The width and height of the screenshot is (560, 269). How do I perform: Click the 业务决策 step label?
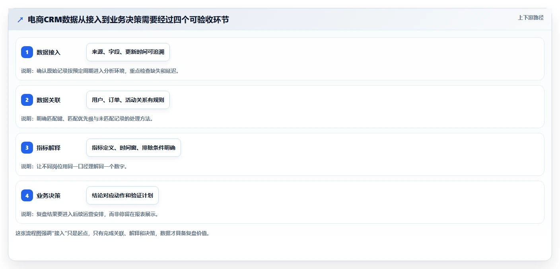[x=49, y=195]
